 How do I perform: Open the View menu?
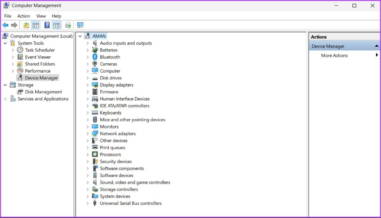pyautogui.click(x=41, y=16)
